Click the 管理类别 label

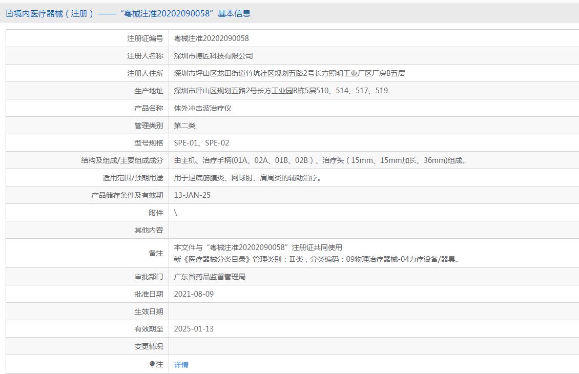click(x=149, y=126)
